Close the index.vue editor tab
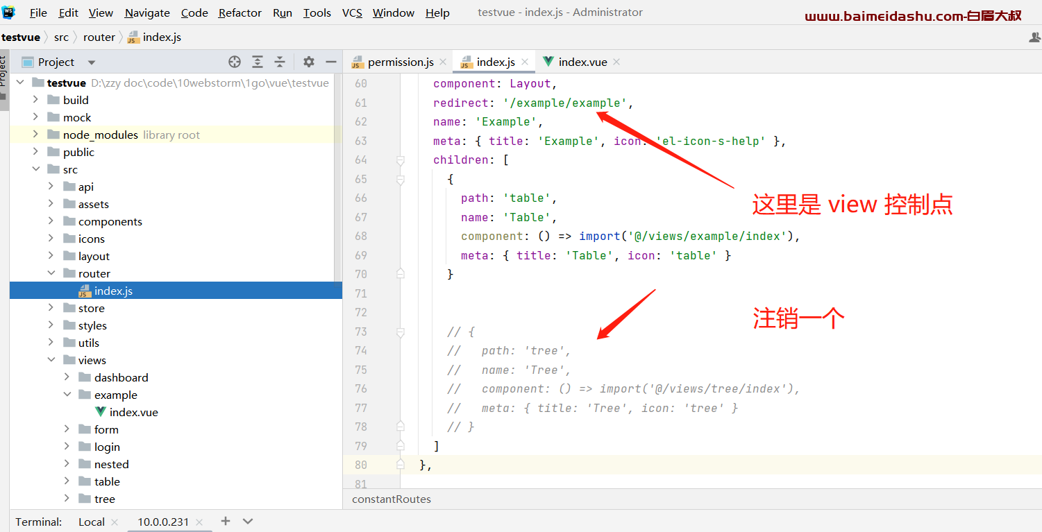The width and height of the screenshot is (1042, 532). (x=616, y=62)
